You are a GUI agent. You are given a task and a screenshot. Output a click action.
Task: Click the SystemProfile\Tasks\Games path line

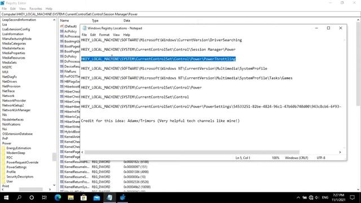(187, 78)
